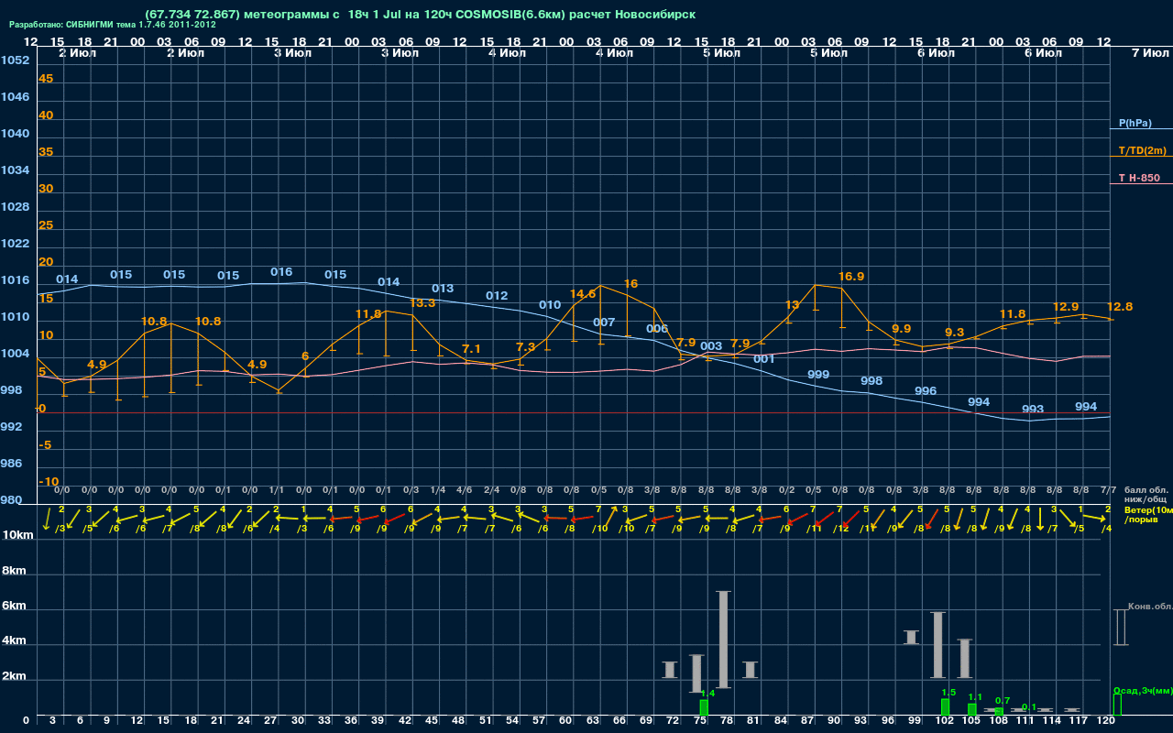Click the 16.9 temperature peak value
The height and width of the screenshot is (733, 1173).
click(851, 276)
